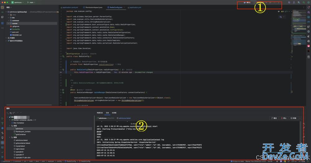Switch to application.yml tab

coord(134,7)
